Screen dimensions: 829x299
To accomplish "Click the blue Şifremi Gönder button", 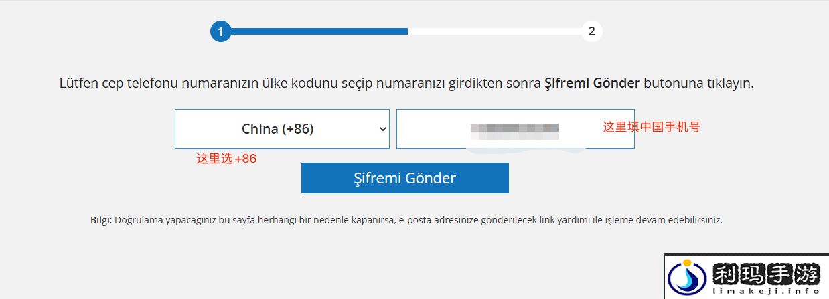I will tap(405, 178).
